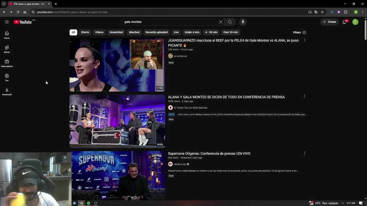Open 'Supernova Orígenes: Conferencia de prensa' title
The image size is (367, 206).
[x=209, y=154]
